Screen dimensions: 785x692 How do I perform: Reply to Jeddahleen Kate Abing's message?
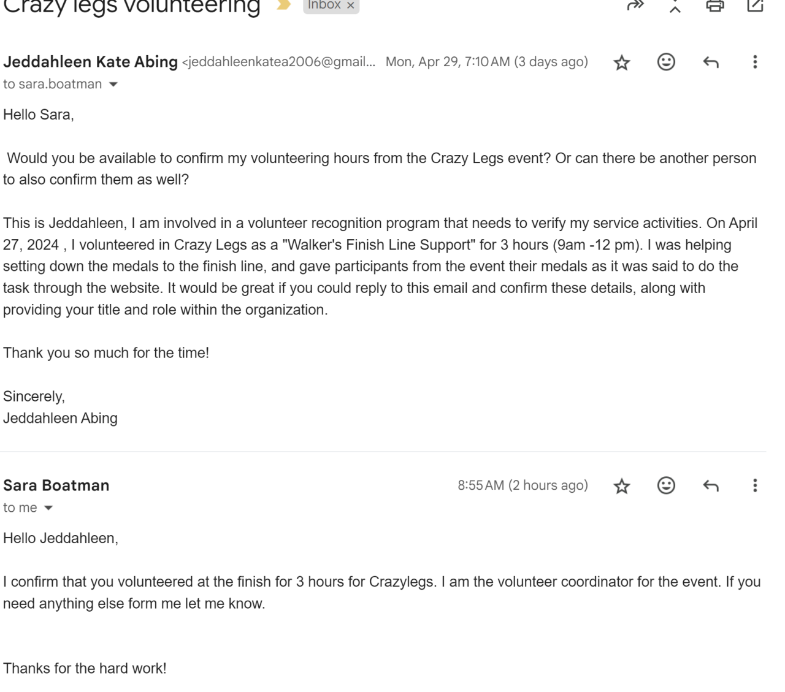[710, 62]
